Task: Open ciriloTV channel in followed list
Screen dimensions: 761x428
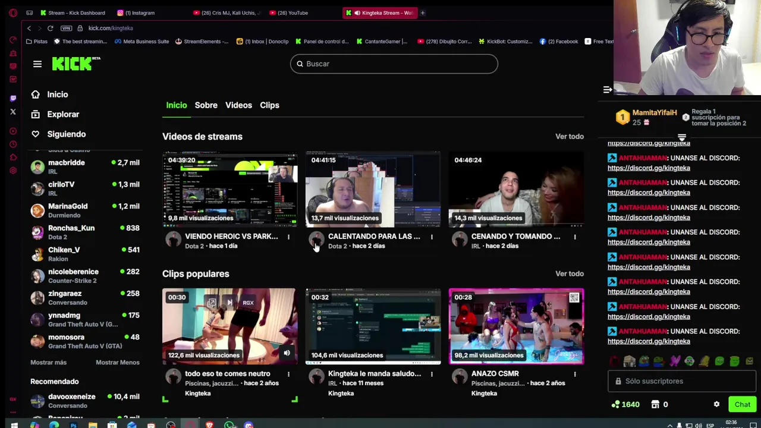Action: point(86,188)
